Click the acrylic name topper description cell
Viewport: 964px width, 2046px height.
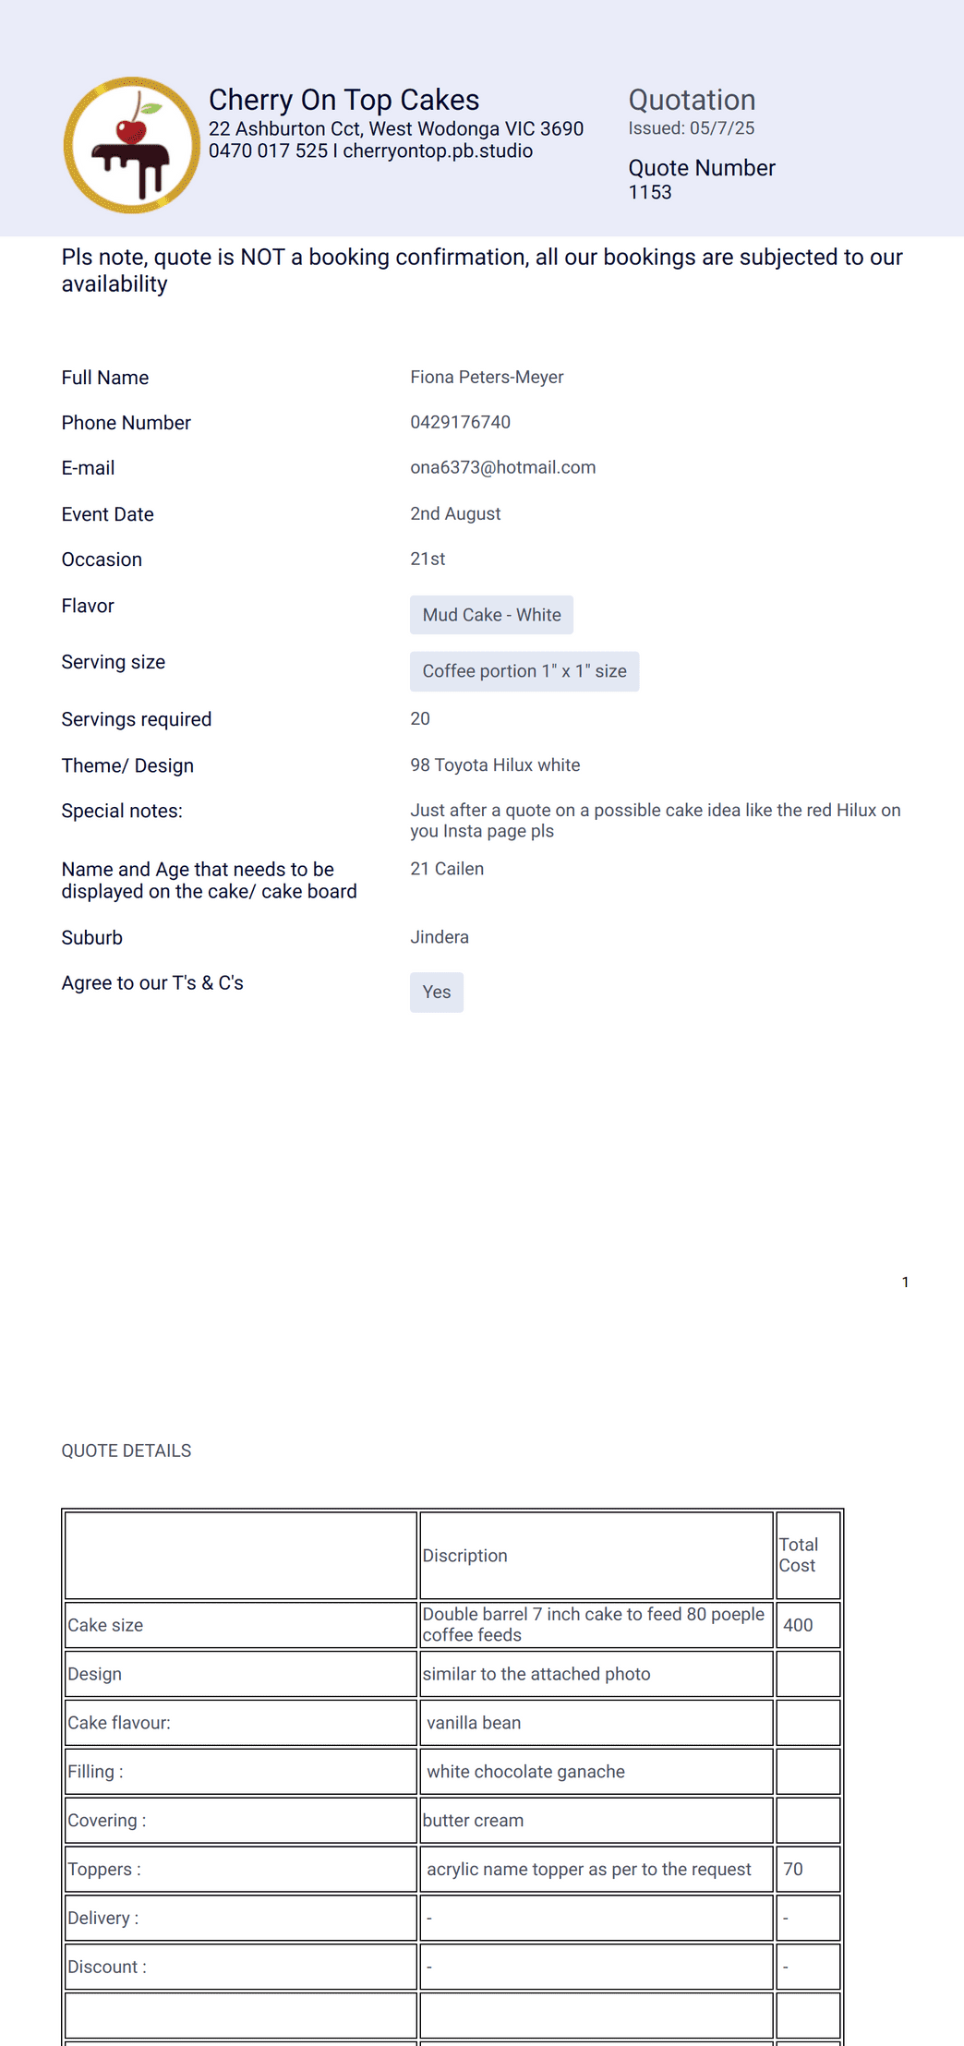(596, 1869)
